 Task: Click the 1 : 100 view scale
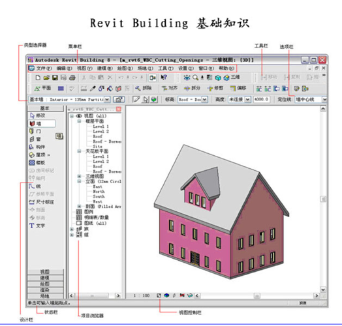[x=142, y=295]
